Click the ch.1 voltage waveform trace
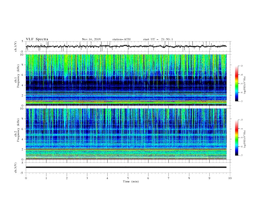The width and height of the screenshot is (259, 200). 126,46
